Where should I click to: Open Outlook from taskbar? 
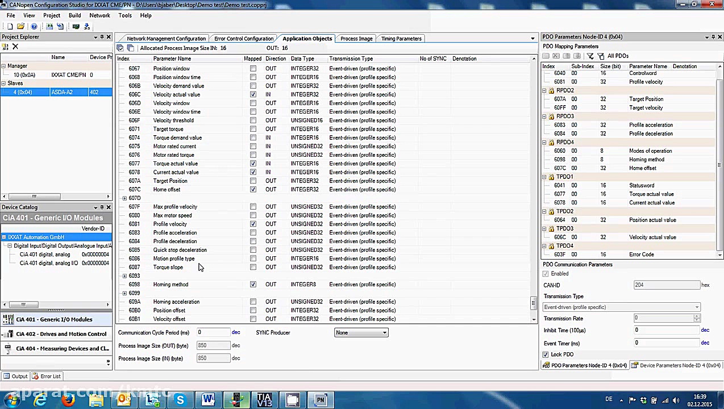coord(124,400)
